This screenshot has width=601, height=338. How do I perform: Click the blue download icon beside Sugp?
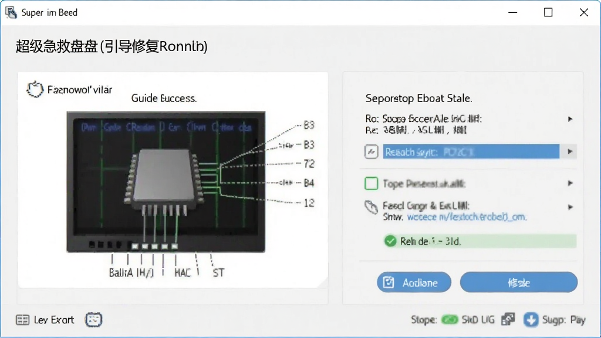tap(531, 320)
